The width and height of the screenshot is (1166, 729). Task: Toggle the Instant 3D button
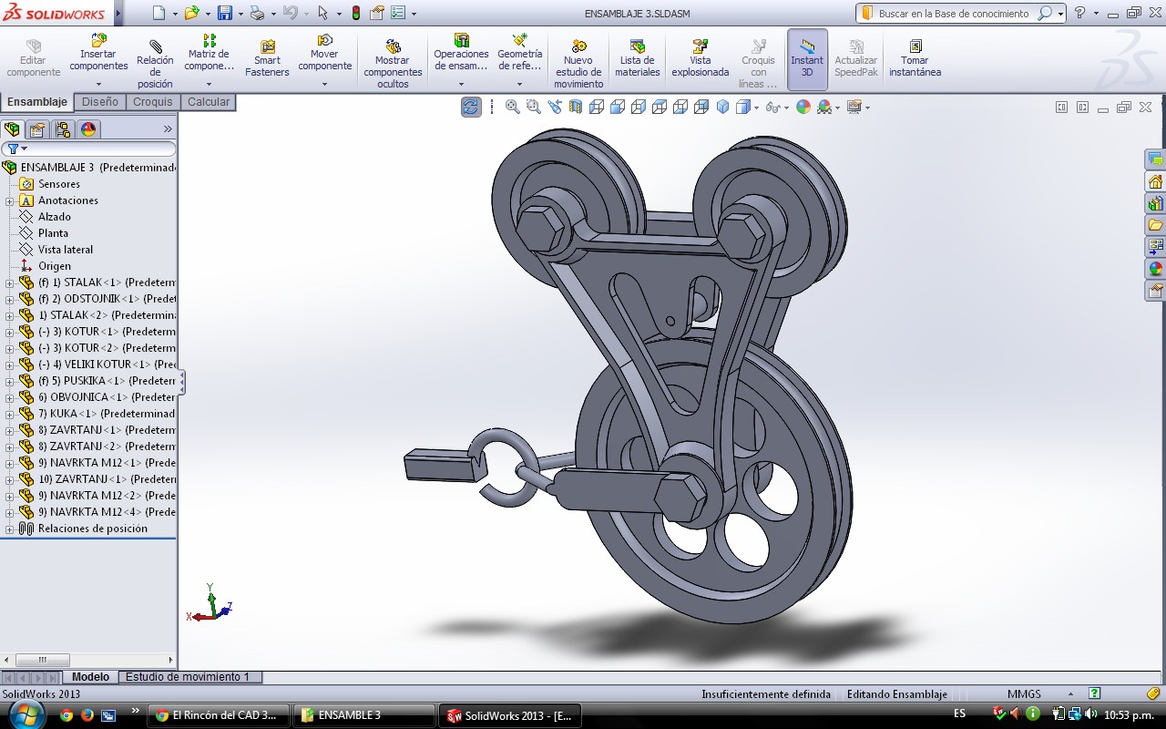tap(807, 59)
